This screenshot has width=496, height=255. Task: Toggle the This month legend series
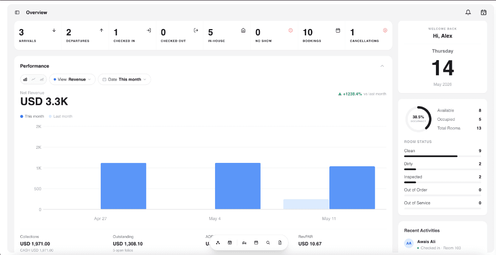click(x=32, y=116)
